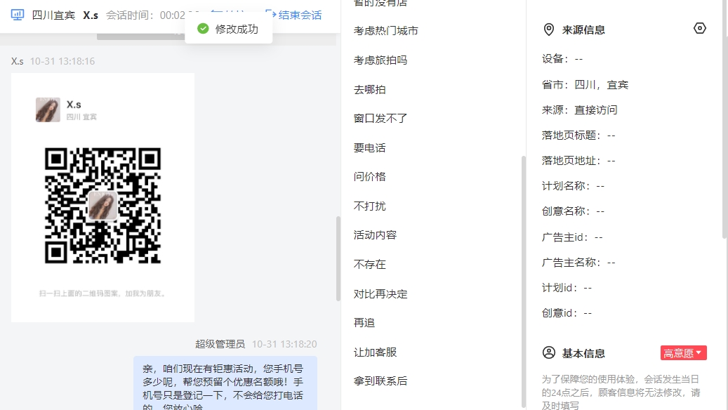The width and height of the screenshot is (728, 410).
Task: Click the 省市：四川，宜宾 field
Action: pos(585,84)
